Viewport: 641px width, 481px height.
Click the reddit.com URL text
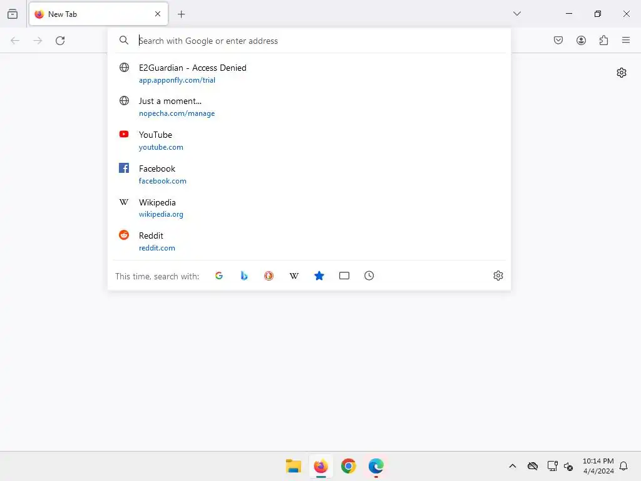point(157,248)
